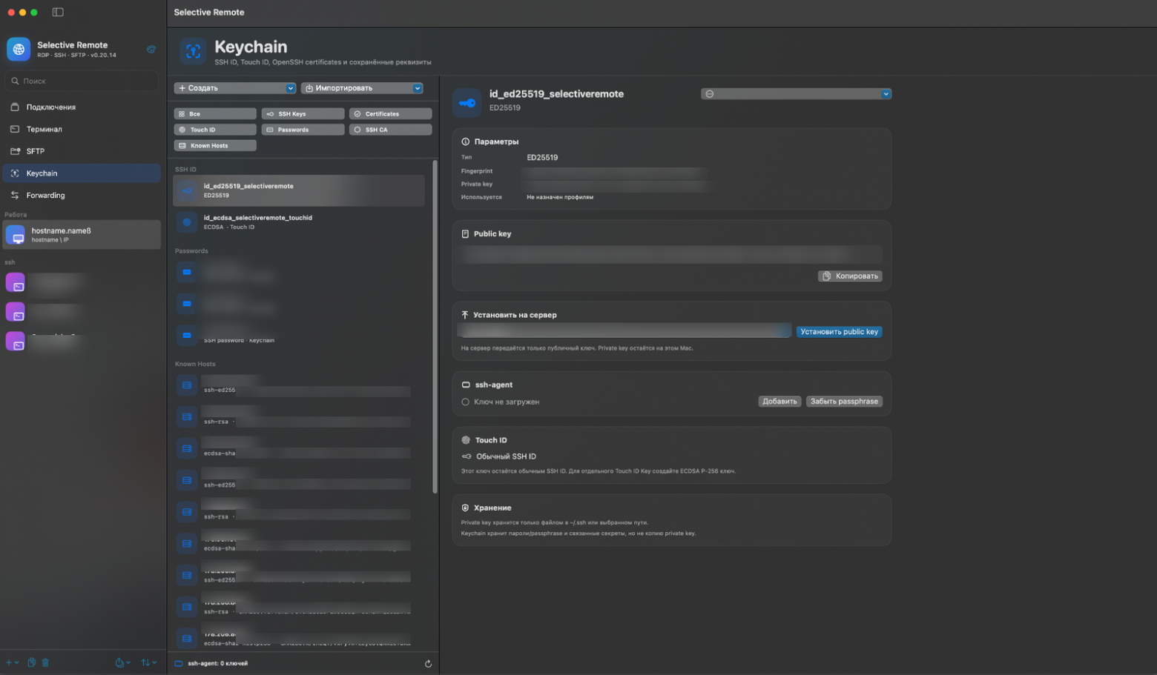The width and height of the screenshot is (1157, 675).
Task: Expand the Создать dropdown arrow
Action: click(291, 88)
